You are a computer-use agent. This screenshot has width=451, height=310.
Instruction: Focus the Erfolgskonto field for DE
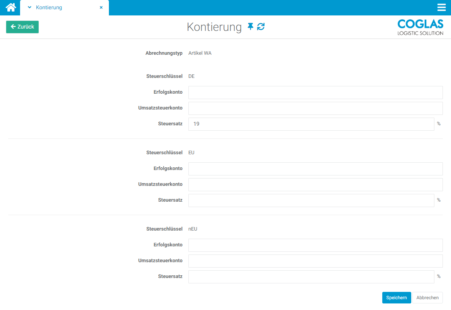[x=315, y=93]
